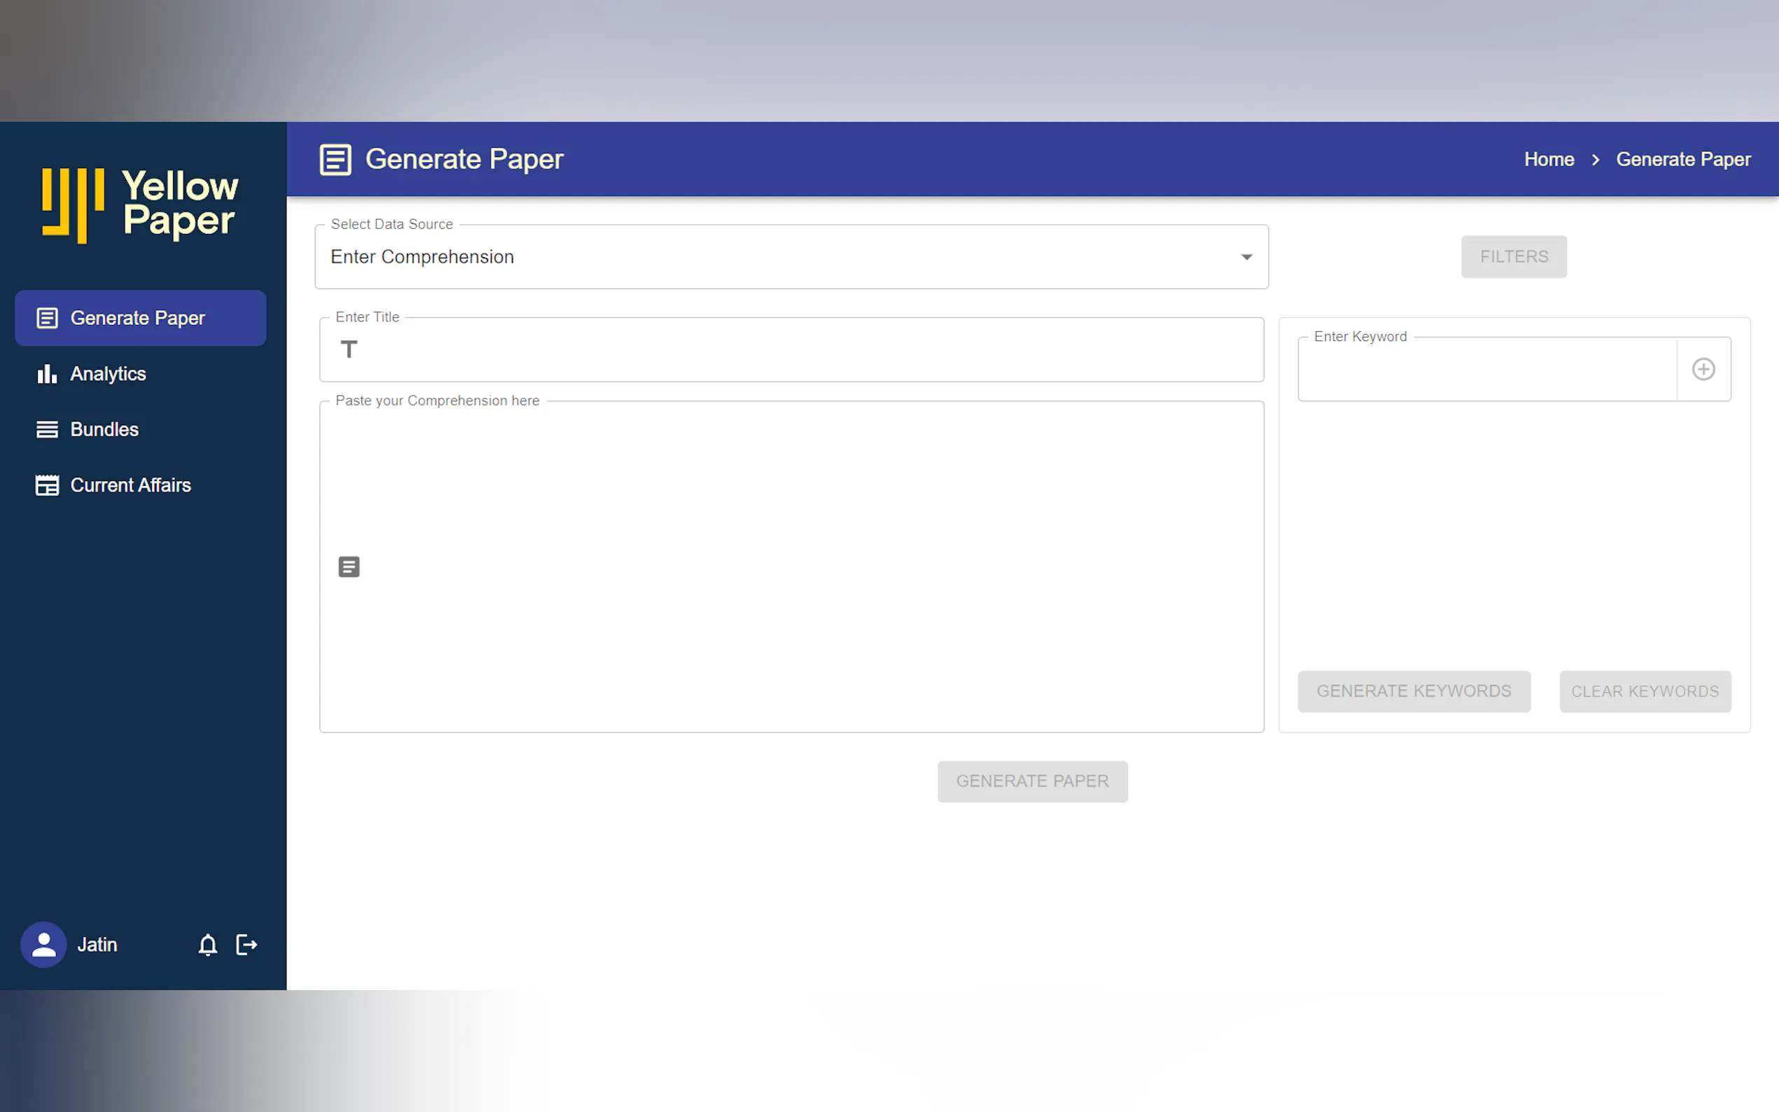Click the Yellow Paper logo
This screenshot has width=1779, height=1112.
coord(141,204)
